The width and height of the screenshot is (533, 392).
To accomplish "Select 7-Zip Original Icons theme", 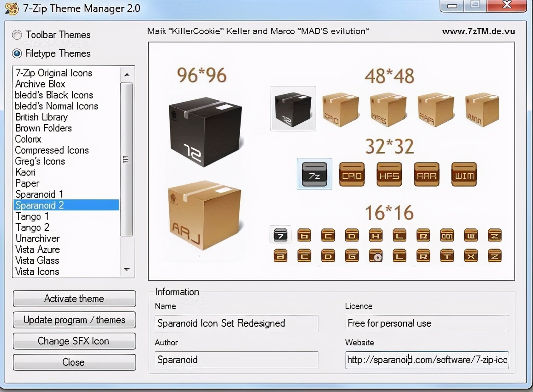I will click(66, 73).
